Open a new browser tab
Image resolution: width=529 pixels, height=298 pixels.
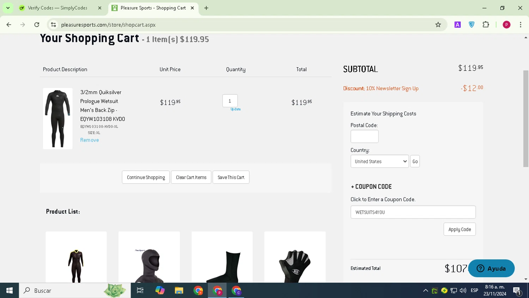click(206, 8)
